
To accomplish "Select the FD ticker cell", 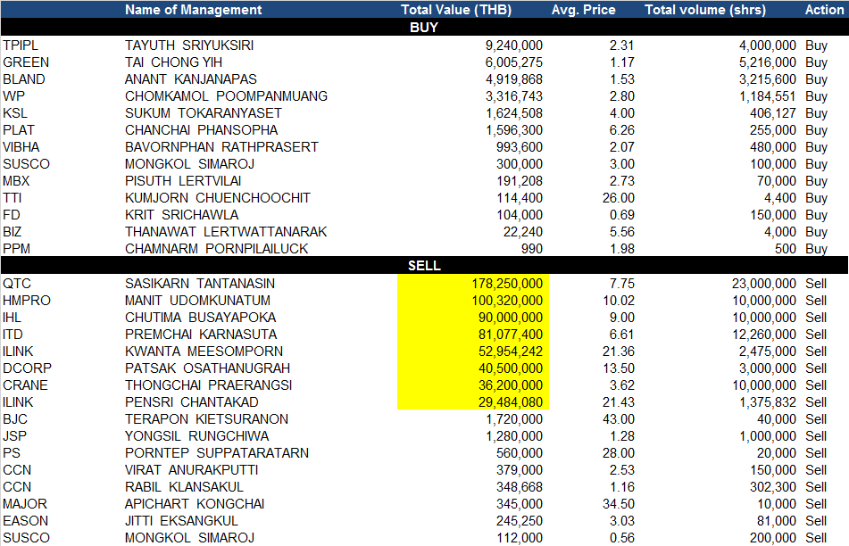I will tap(12, 215).
